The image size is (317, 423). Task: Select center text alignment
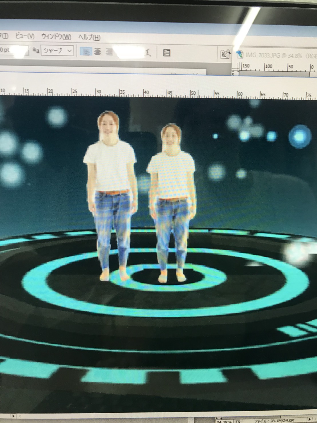(98, 52)
